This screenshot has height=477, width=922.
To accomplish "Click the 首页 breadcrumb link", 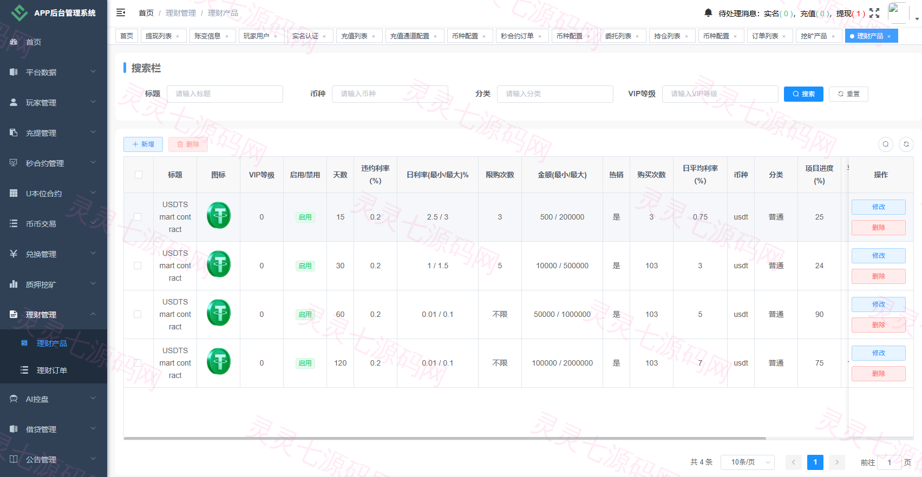I will (x=146, y=13).
